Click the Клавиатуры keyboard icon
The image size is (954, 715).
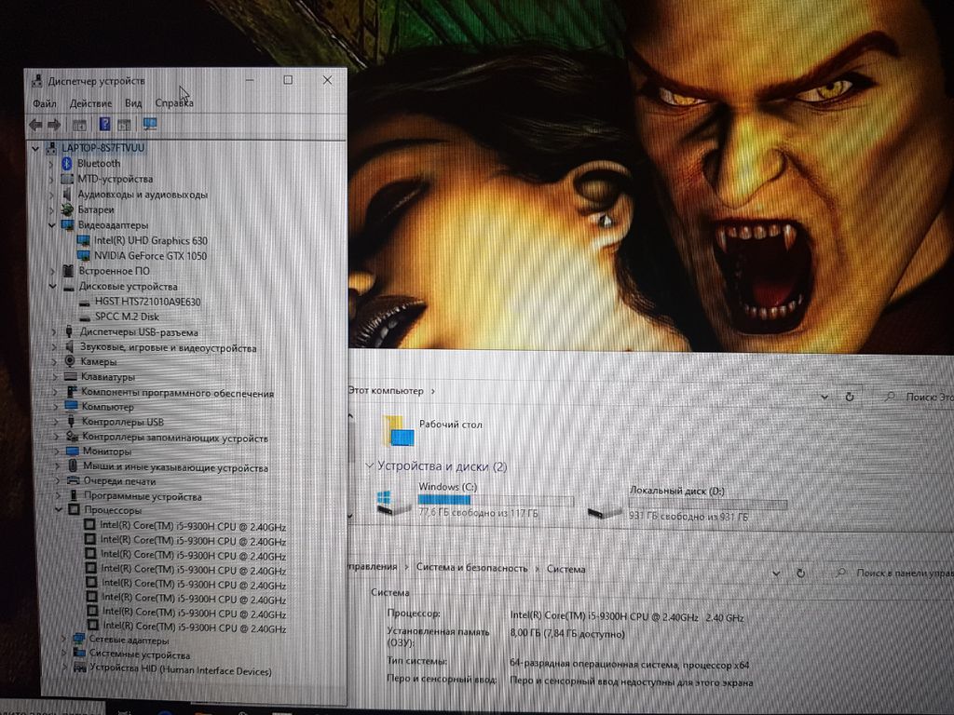(71, 377)
